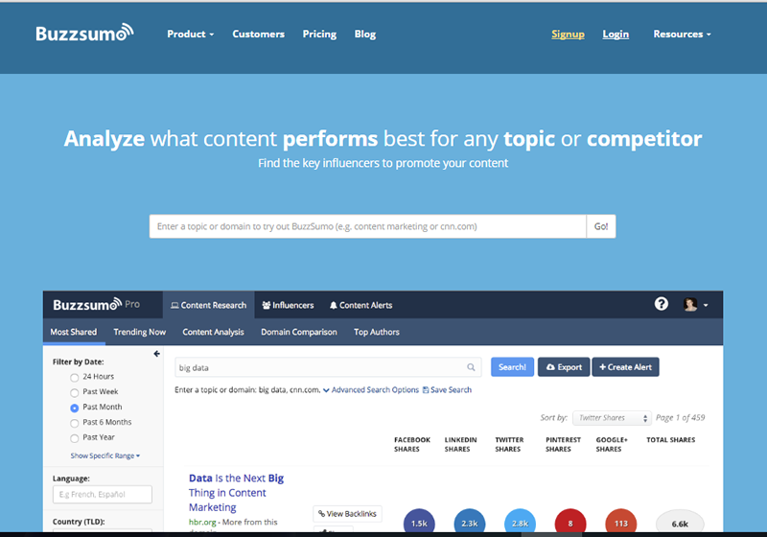
Task: Open the Content Research tab
Action: click(x=208, y=305)
